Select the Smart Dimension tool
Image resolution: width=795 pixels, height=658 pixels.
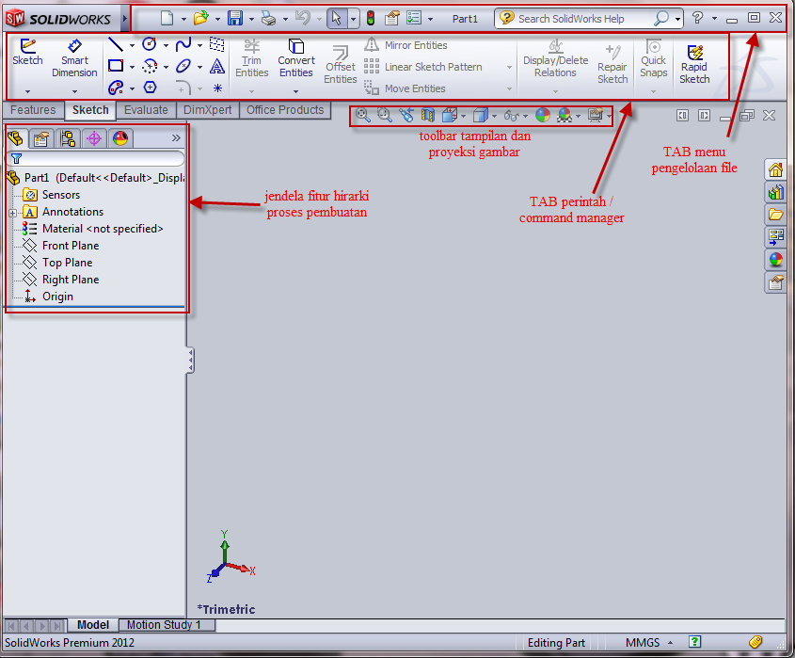coord(74,61)
